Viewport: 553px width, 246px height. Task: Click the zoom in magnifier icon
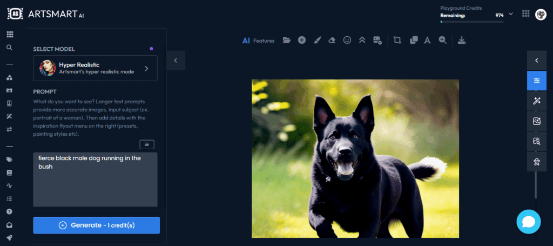(443, 40)
